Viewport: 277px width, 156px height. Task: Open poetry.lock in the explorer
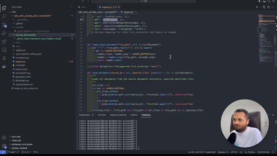point(21,69)
